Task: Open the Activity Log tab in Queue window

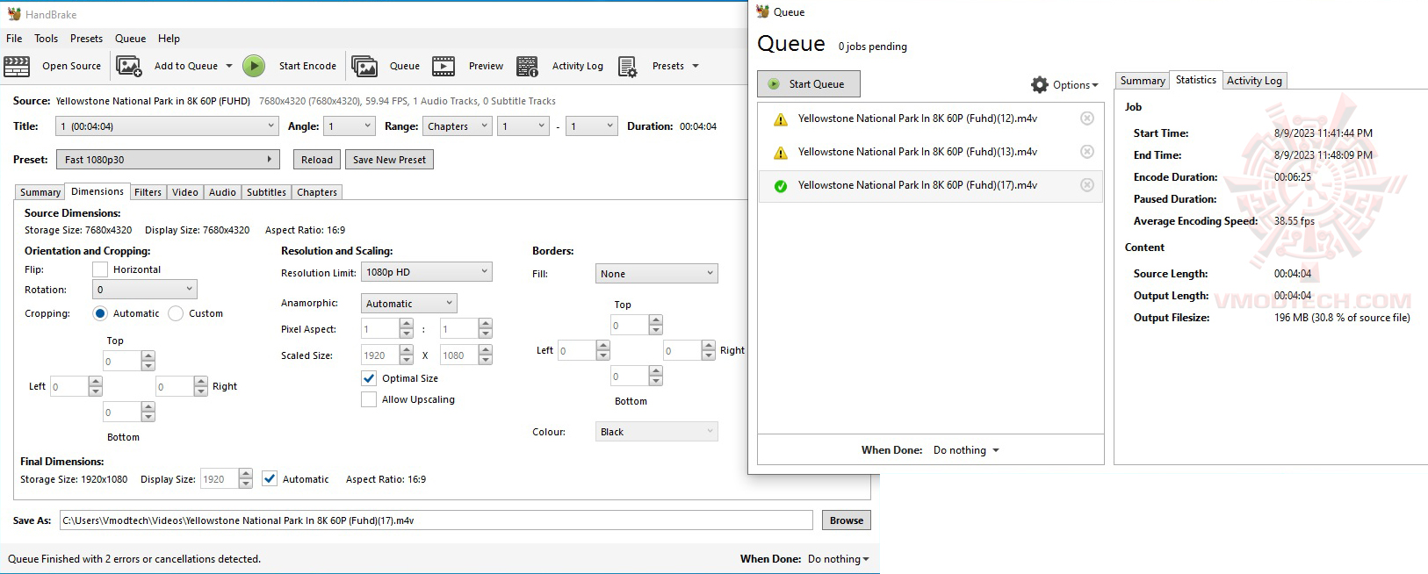Action: click(x=1254, y=81)
